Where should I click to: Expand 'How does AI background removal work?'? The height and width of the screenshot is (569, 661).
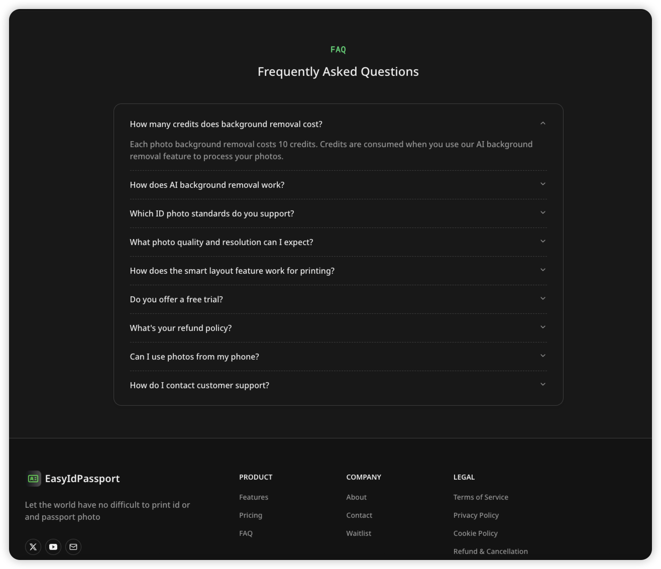tap(338, 184)
